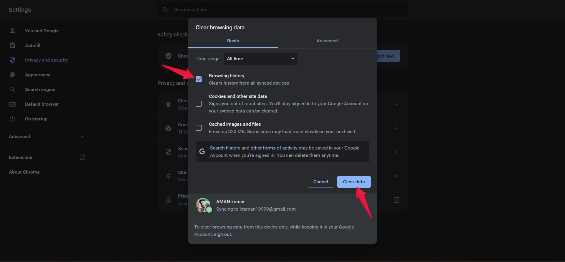Open other forms of activity link
This screenshot has height=262, width=565.
coord(274,148)
